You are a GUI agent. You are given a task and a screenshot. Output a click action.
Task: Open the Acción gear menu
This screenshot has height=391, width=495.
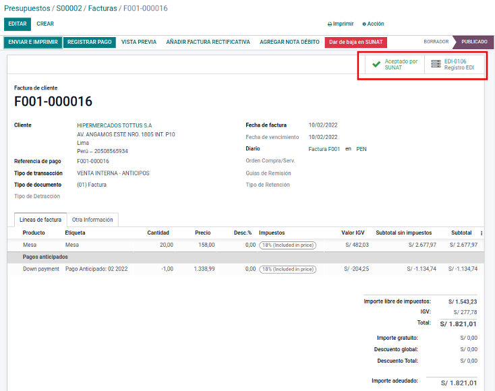coord(364,24)
